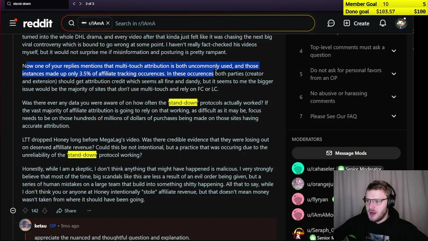428x241 pixels.
Task: Create a new post
Action: coord(356,23)
